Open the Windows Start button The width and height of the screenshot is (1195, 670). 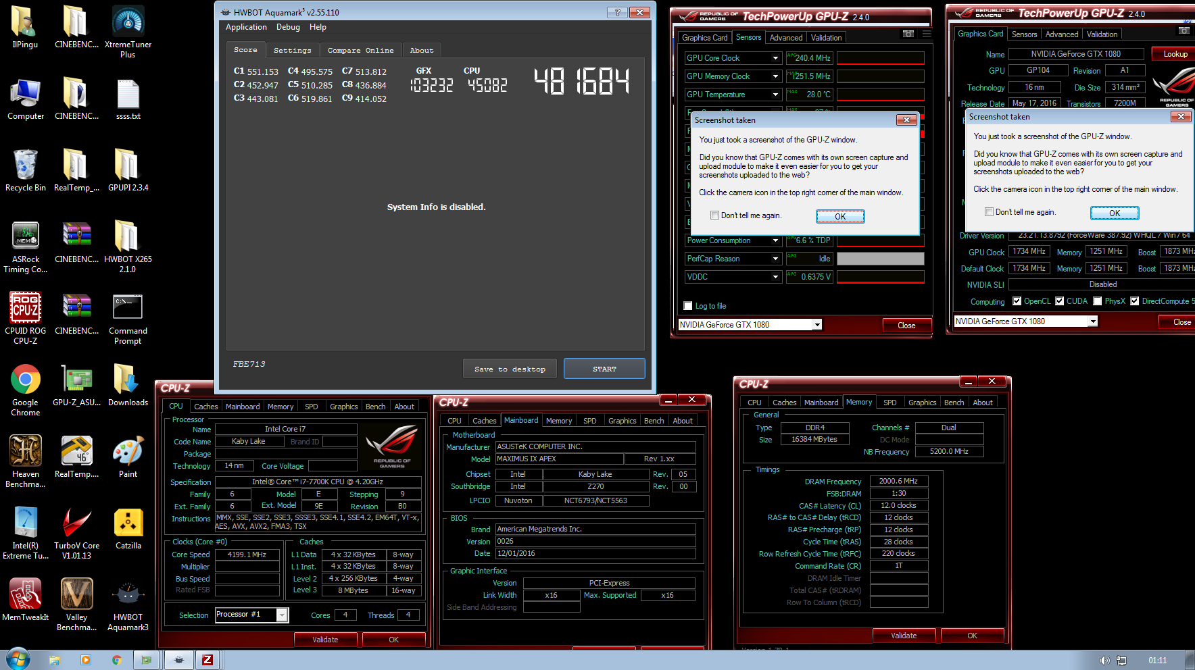18,659
